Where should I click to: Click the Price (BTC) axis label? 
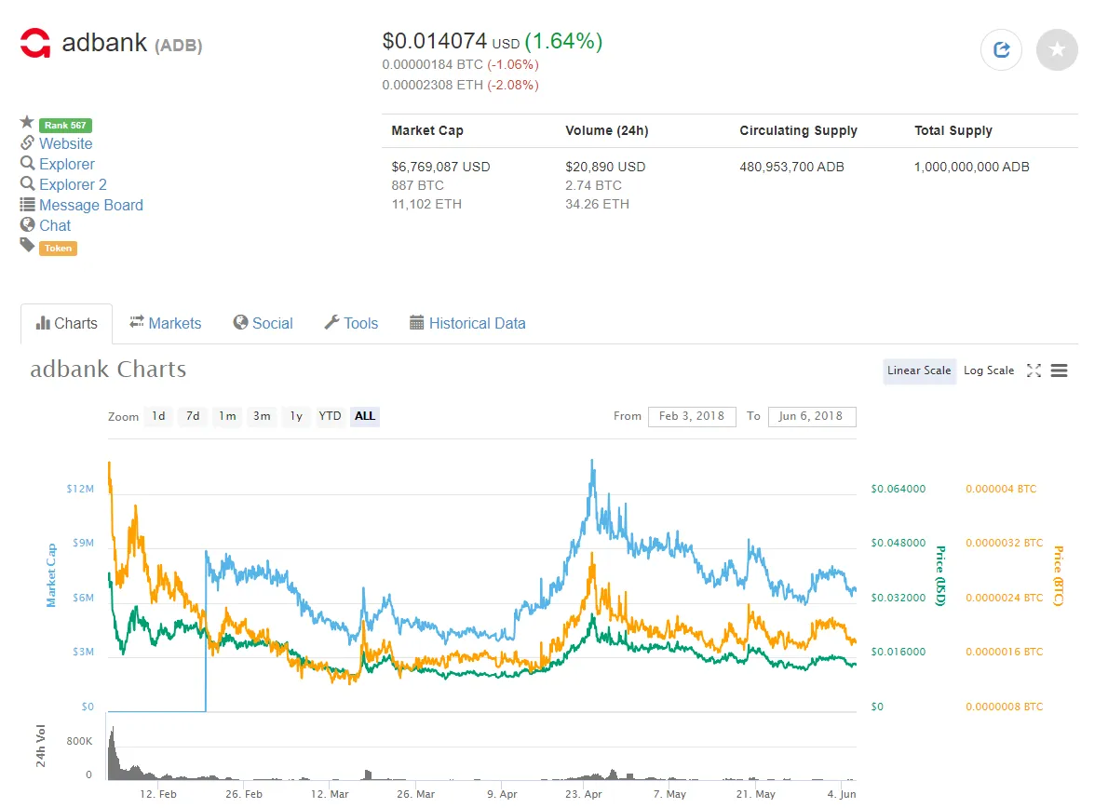tap(1059, 575)
